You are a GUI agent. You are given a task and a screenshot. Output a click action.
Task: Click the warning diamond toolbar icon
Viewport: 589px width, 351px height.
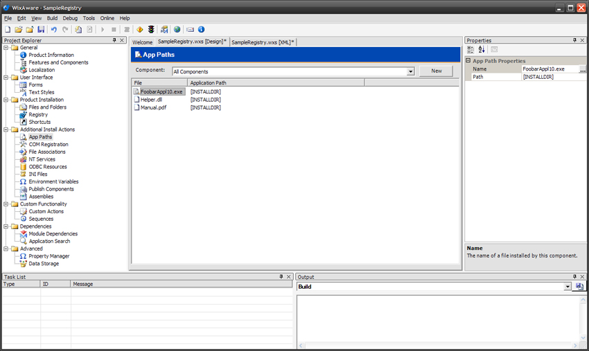coord(140,29)
